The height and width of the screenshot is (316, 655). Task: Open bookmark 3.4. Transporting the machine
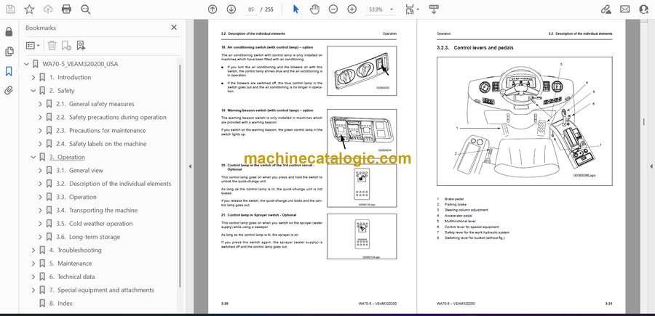click(x=97, y=210)
